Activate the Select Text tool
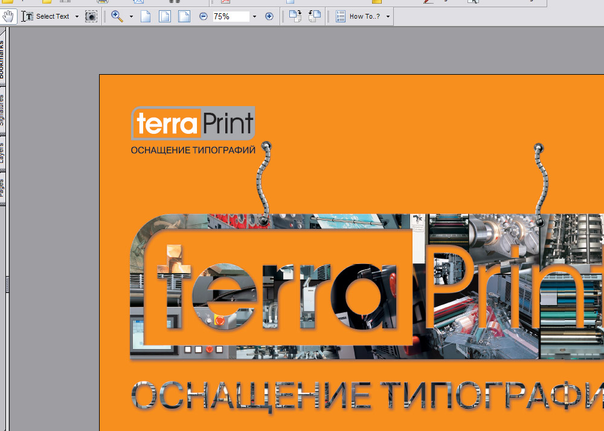The width and height of the screenshot is (604, 431). pos(45,16)
